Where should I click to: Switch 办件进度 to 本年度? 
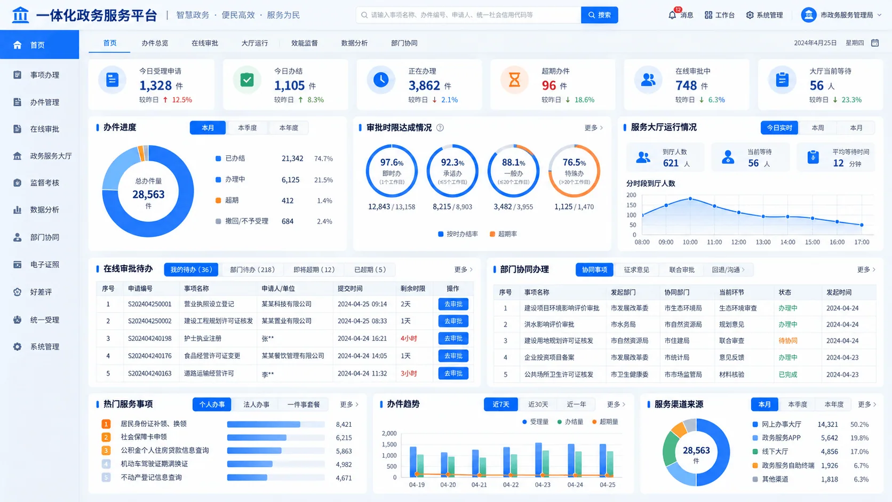(x=289, y=128)
